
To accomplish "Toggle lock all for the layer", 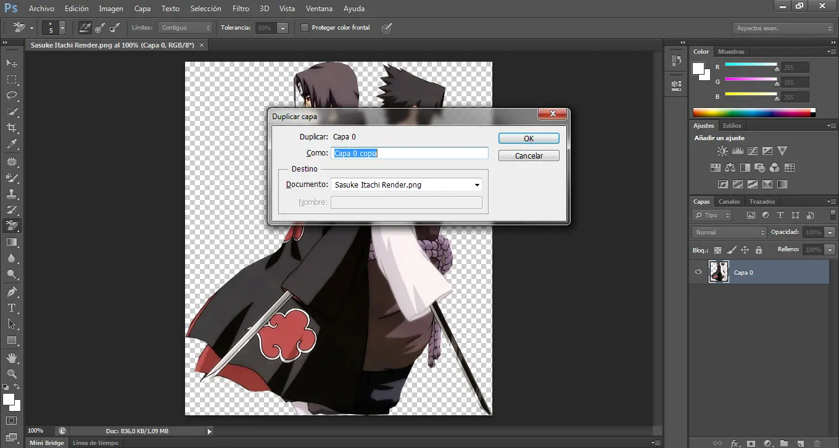I will (759, 250).
